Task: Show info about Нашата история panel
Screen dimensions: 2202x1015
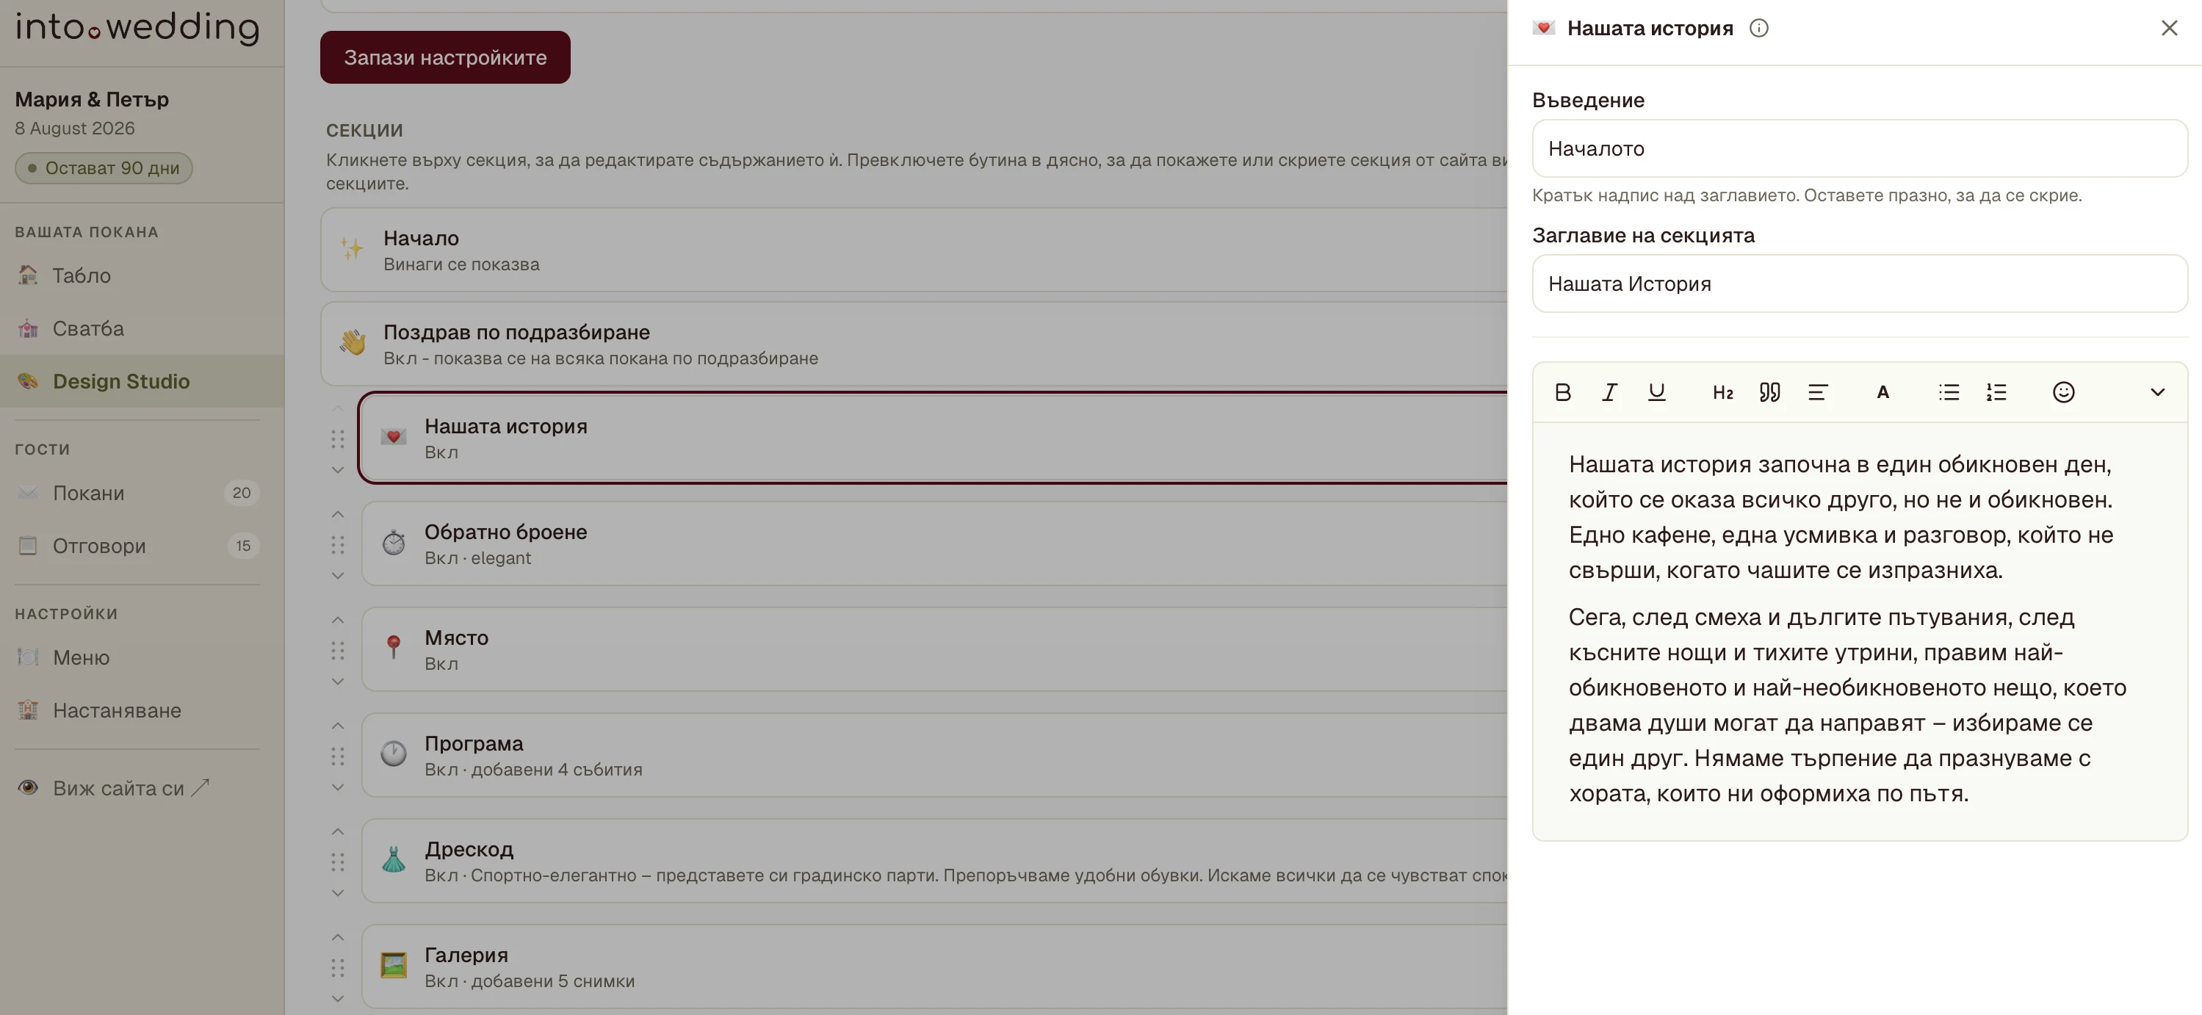Action: pyautogui.click(x=1758, y=28)
